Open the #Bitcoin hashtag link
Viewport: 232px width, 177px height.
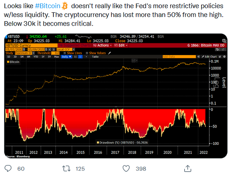pos(48,6)
